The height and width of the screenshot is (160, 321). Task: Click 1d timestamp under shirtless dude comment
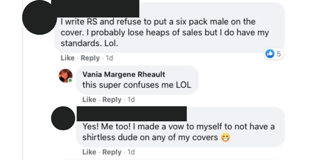pos(131,152)
